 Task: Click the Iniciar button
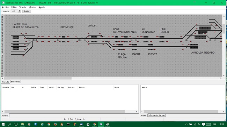27,11
